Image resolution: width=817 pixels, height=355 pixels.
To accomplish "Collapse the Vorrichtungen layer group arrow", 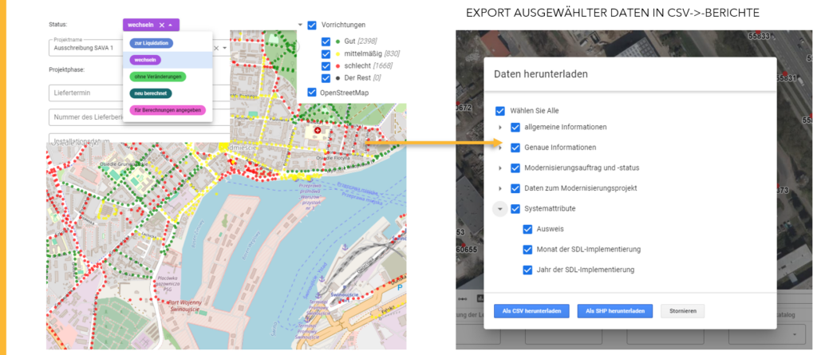I will (300, 26).
